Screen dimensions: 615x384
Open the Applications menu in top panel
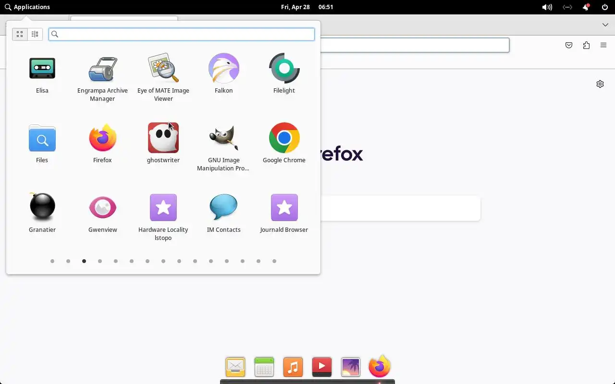click(x=27, y=7)
